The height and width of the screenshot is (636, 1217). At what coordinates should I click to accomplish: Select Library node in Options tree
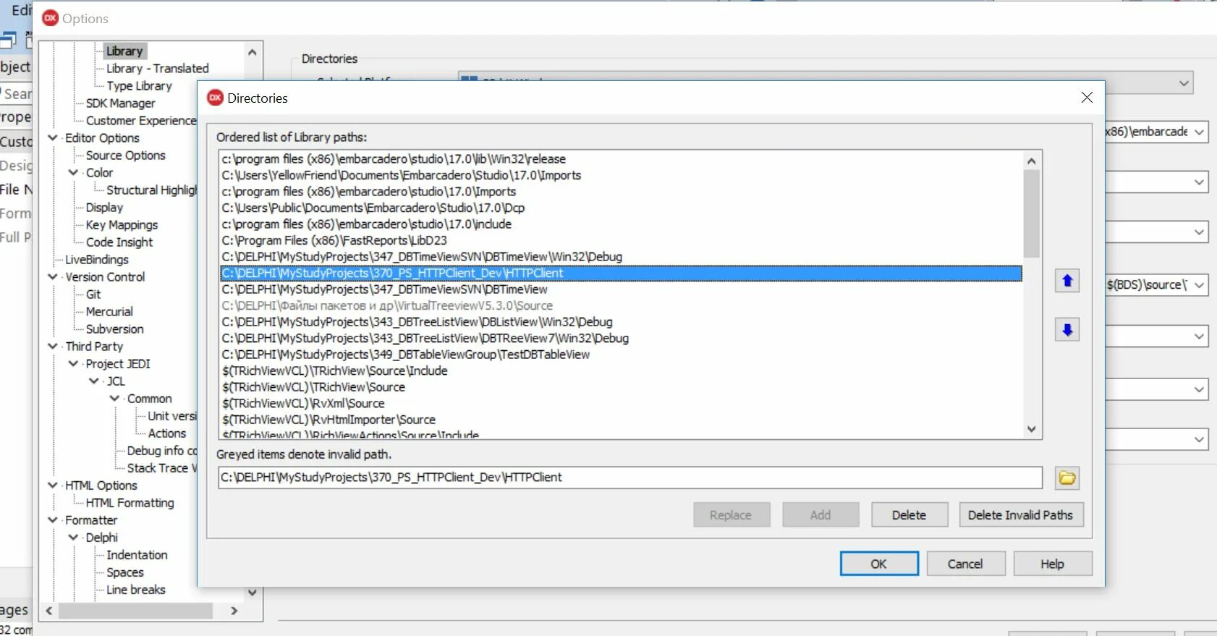(x=124, y=51)
